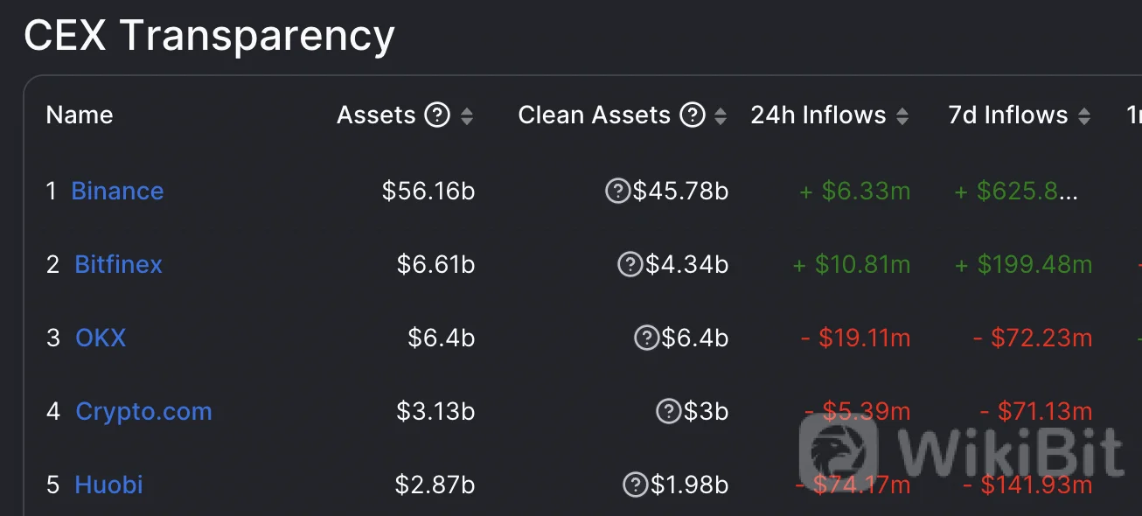Click help icon beside Crypto.com clean assets
The height and width of the screenshot is (516, 1142).
point(669,411)
